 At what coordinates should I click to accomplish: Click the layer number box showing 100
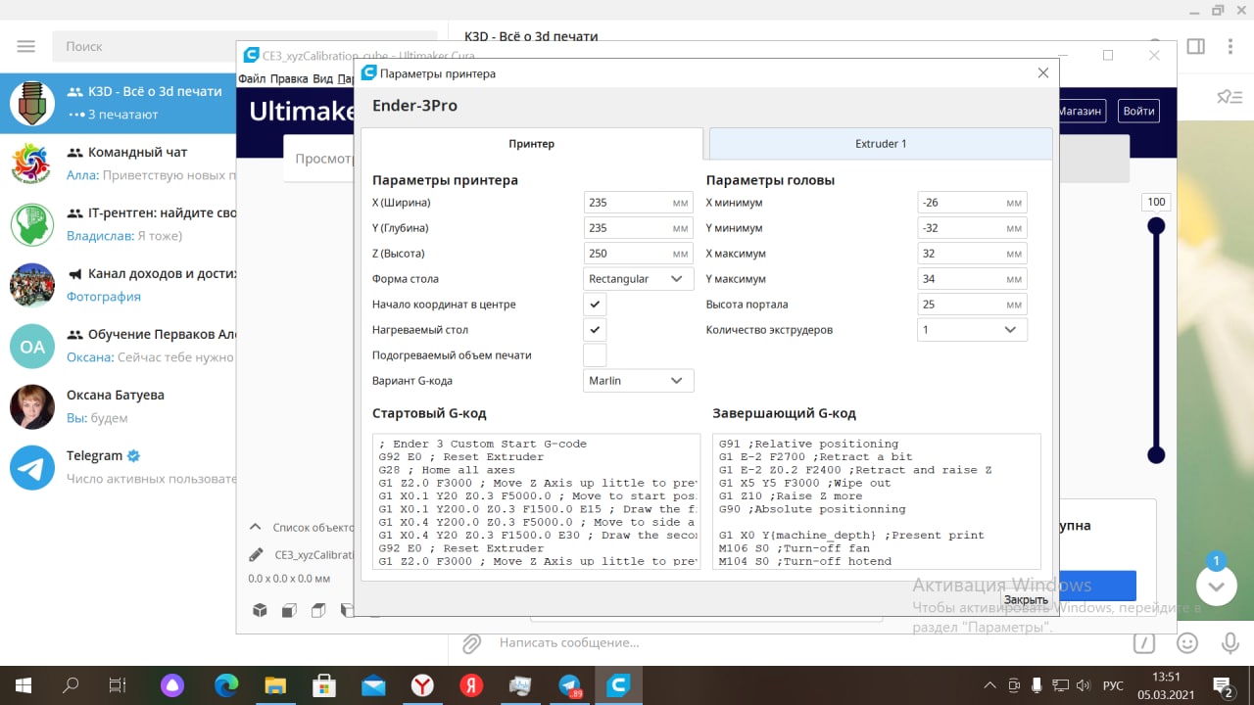coord(1156,203)
